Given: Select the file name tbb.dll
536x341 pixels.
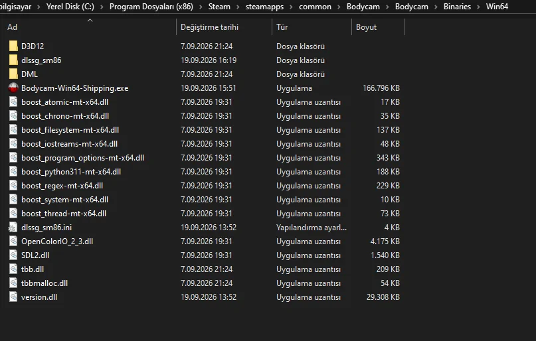Looking at the screenshot, I should pyautogui.click(x=33, y=269).
